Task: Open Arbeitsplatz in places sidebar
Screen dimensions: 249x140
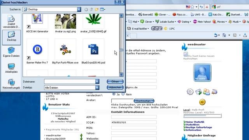Action: (x=11, y=68)
